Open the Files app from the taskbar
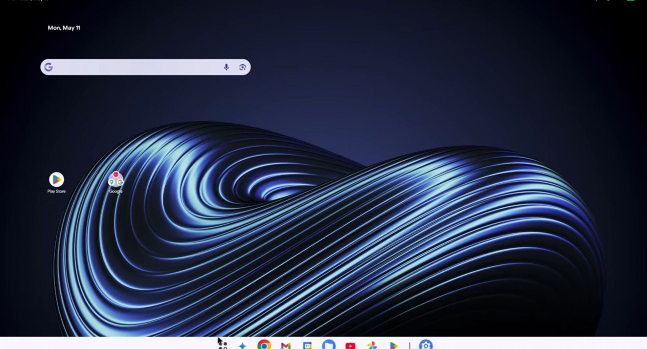The width and height of the screenshot is (647, 349). click(328, 345)
